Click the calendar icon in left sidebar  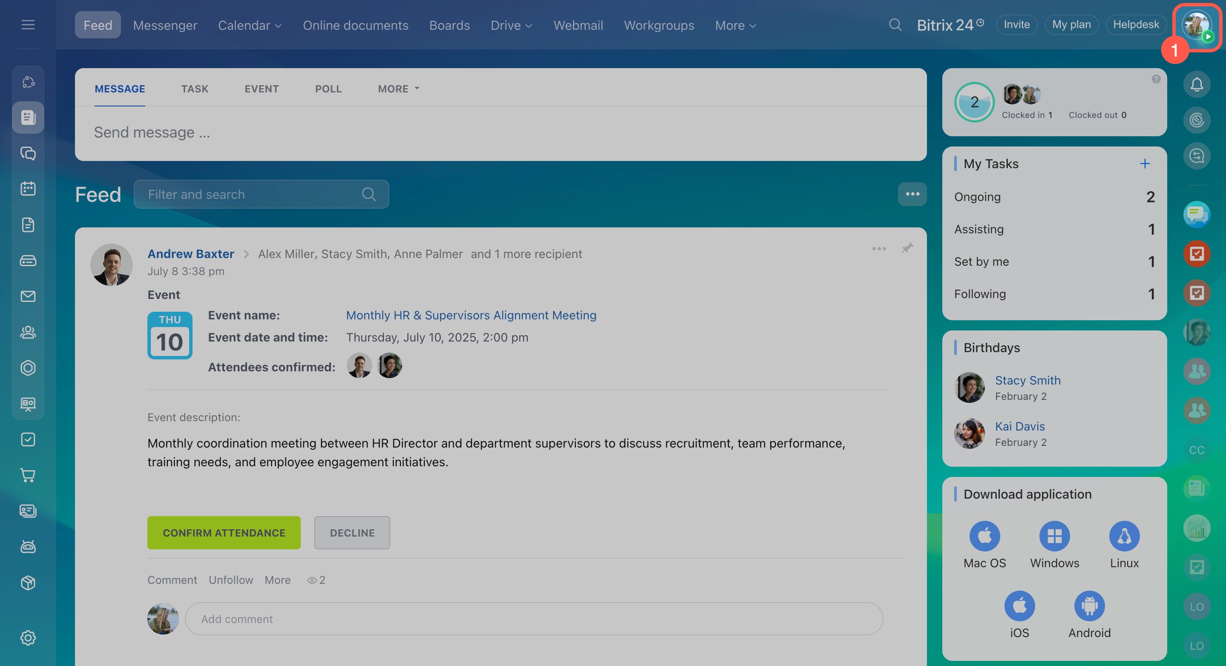pyautogui.click(x=28, y=189)
